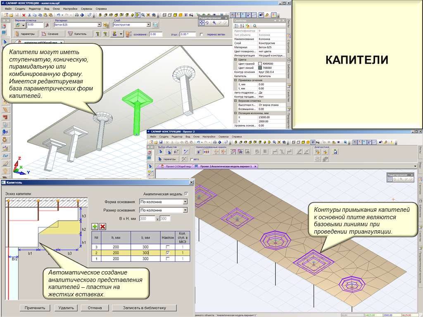
Task: Click the red X delete icon in top toolbar
Action: click(24, 15)
